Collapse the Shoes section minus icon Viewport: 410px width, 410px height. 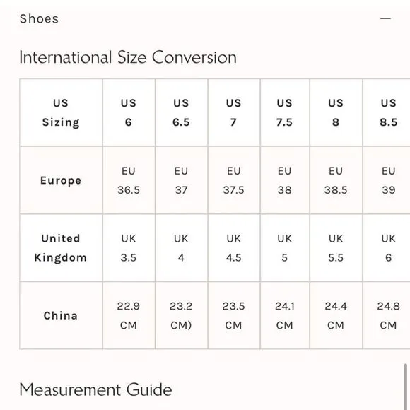[x=385, y=18]
